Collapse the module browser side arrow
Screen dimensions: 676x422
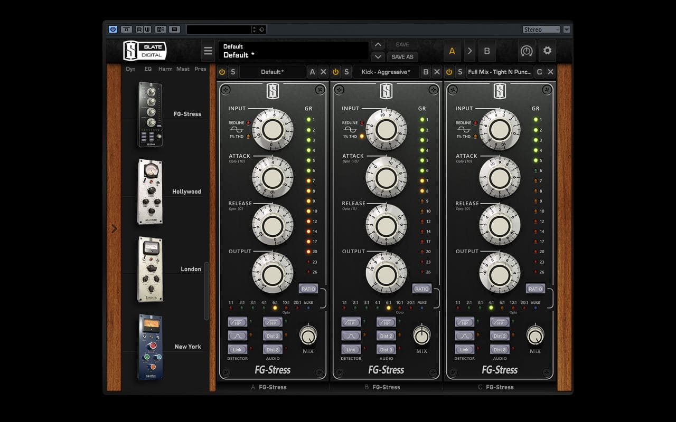click(x=114, y=228)
